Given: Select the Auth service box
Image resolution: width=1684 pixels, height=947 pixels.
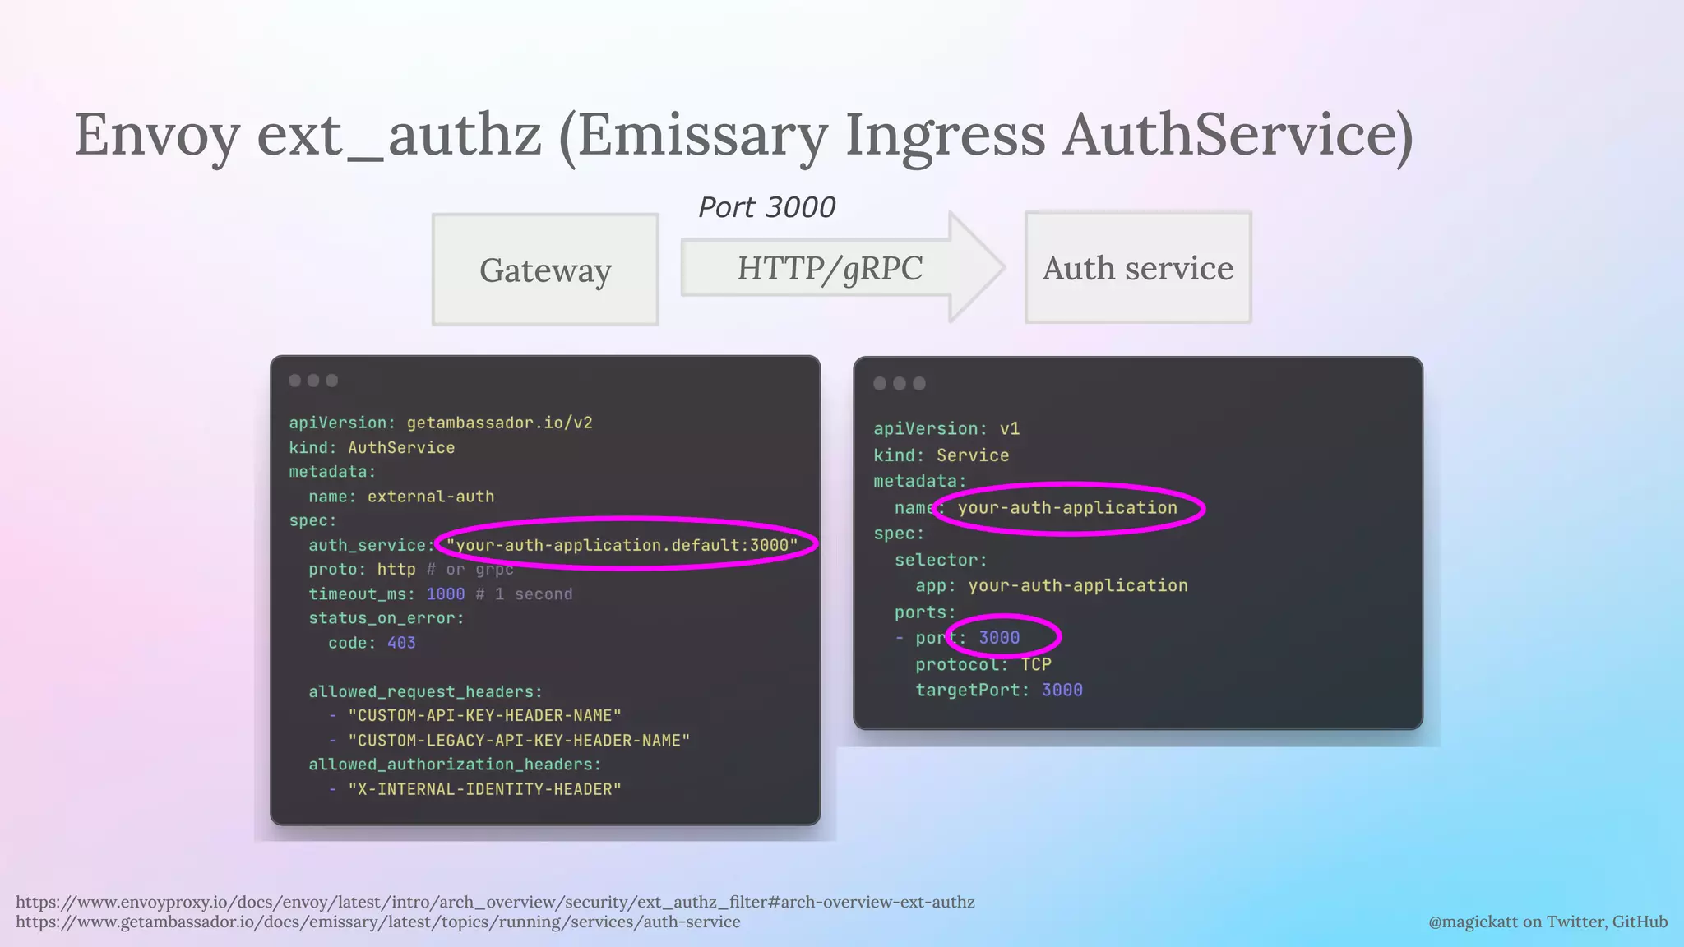Looking at the screenshot, I should pyautogui.click(x=1138, y=267).
